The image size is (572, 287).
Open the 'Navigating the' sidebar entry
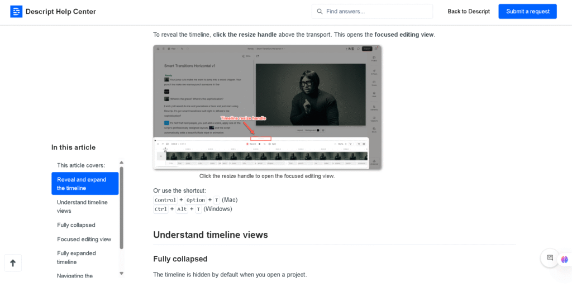click(x=75, y=276)
